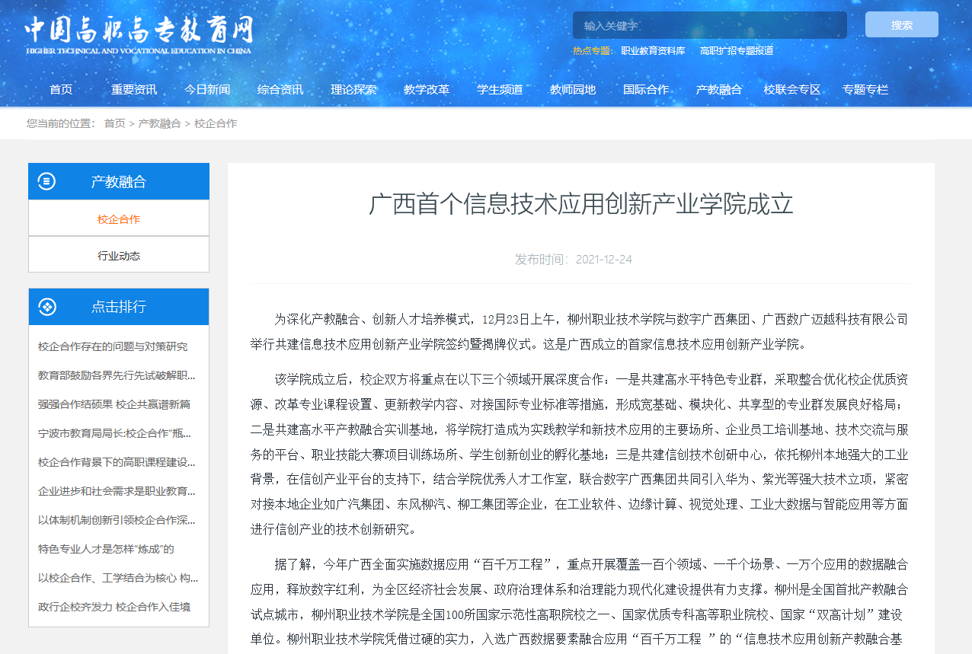The image size is (972, 654).
Task: Switch to the 行业动态 sidebar tab
Action: pyautogui.click(x=119, y=256)
